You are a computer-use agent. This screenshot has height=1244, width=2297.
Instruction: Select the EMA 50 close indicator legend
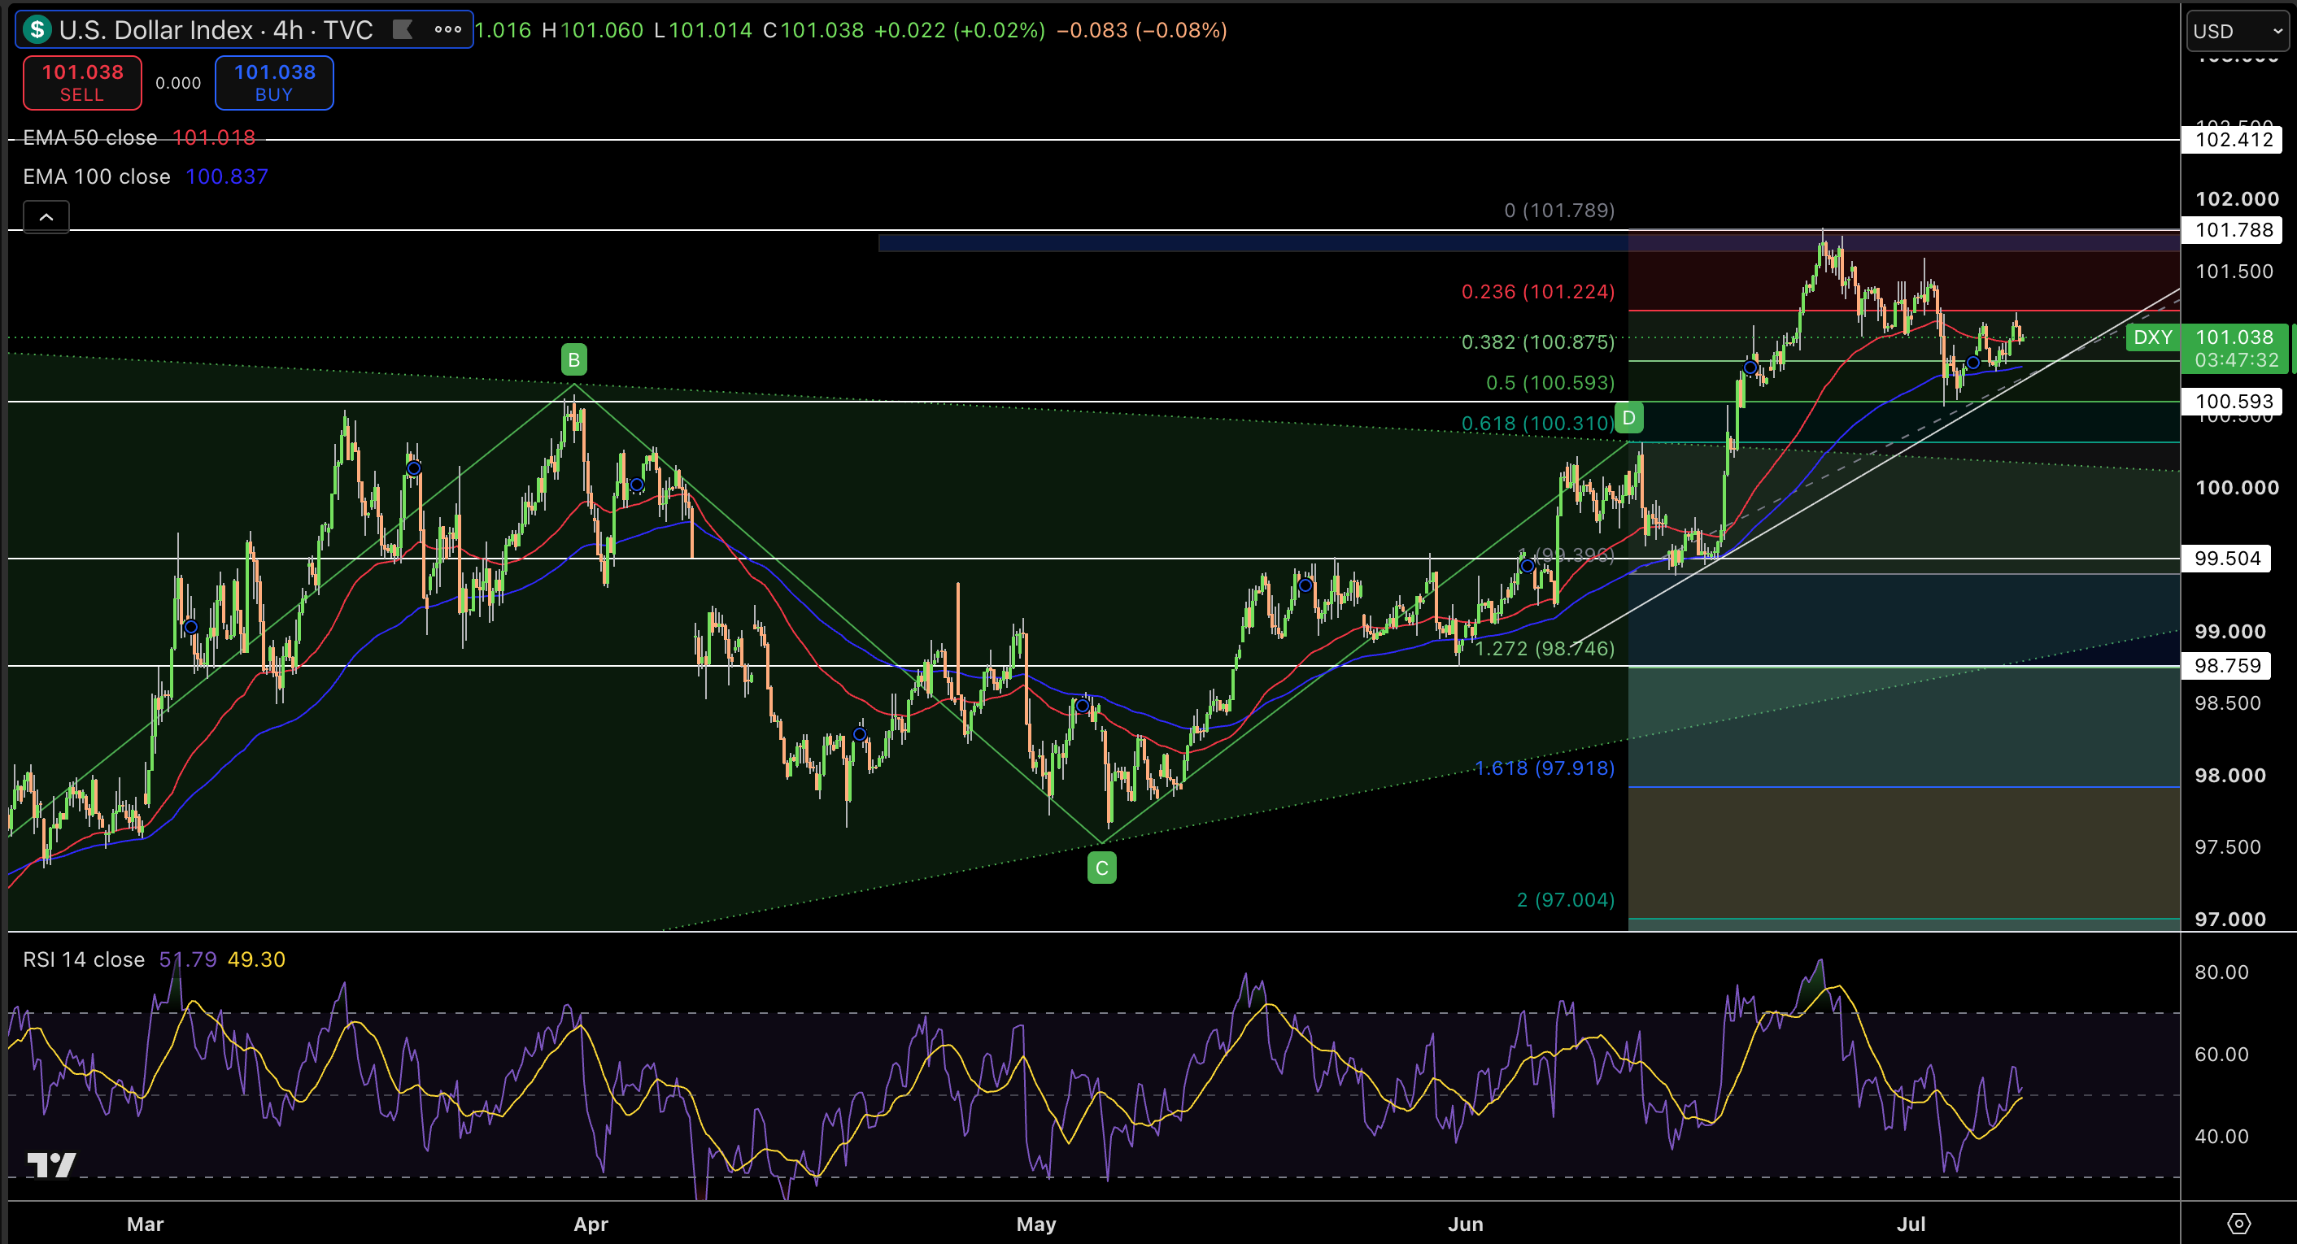coord(90,138)
